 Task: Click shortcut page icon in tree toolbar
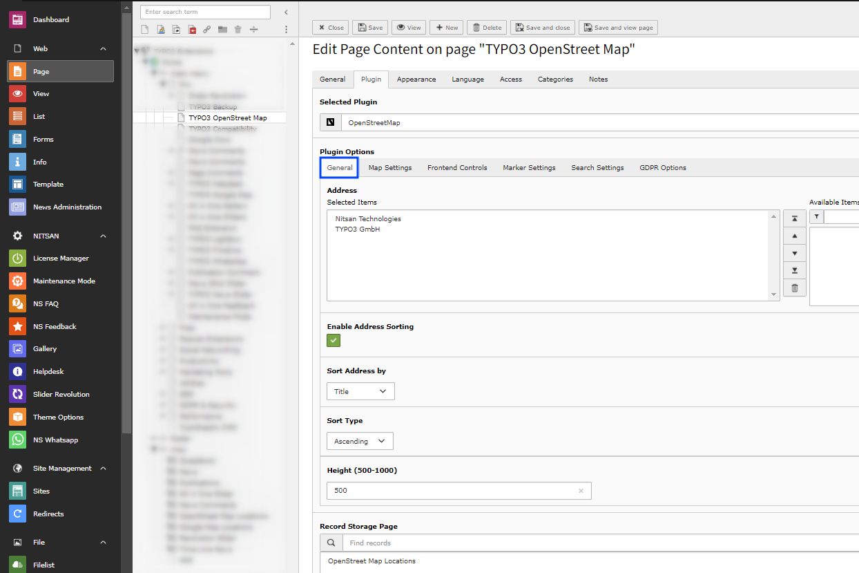tap(176, 30)
